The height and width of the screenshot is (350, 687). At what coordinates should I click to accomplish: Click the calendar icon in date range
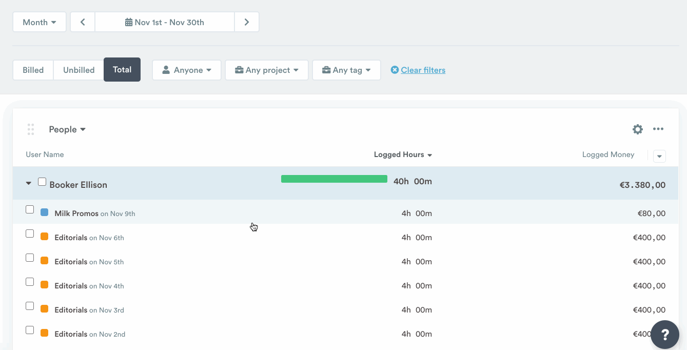tap(129, 23)
